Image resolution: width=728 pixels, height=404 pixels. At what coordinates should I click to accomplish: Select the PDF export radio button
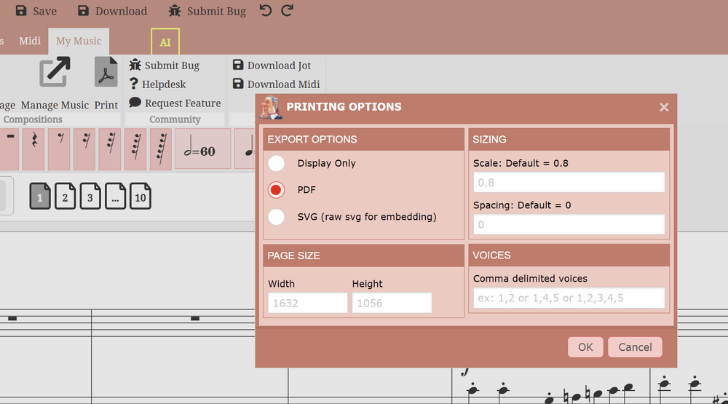tap(277, 190)
